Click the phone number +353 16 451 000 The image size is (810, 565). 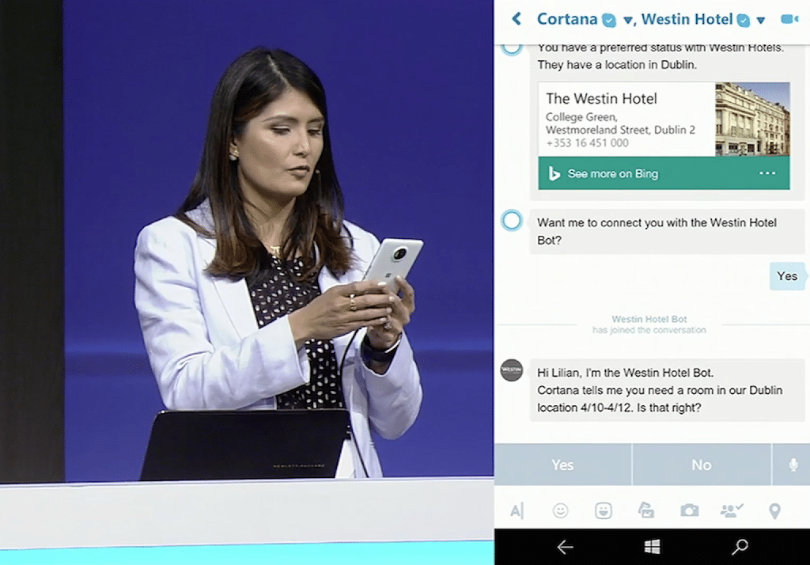[587, 143]
